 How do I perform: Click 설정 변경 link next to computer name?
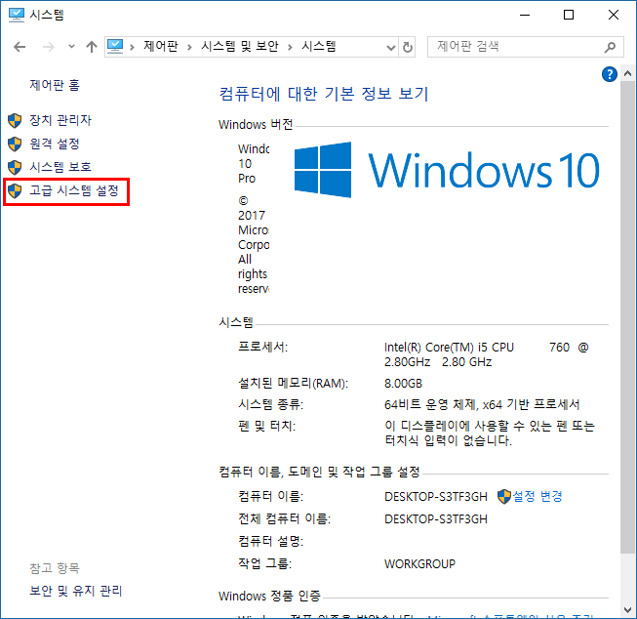(537, 496)
